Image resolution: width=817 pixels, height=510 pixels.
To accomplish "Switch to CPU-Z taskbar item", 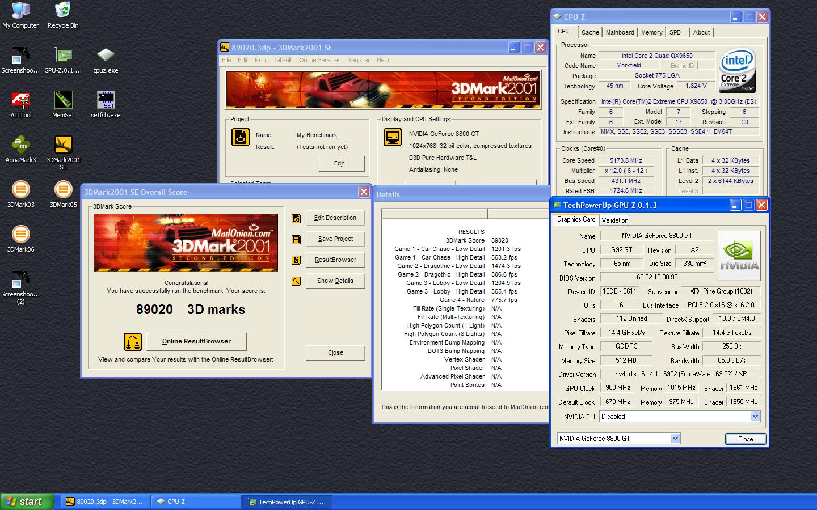I will click(196, 501).
